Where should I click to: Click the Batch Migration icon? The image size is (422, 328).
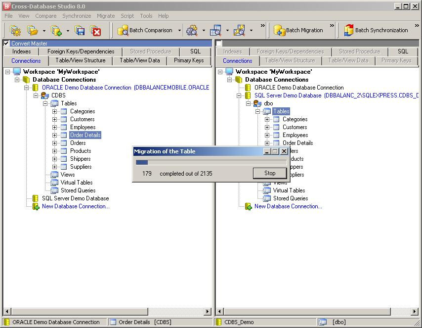point(279,31)
